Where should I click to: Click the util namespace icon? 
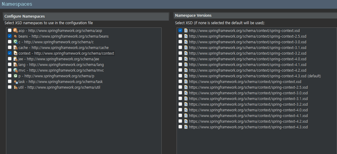tap(15, 87)
